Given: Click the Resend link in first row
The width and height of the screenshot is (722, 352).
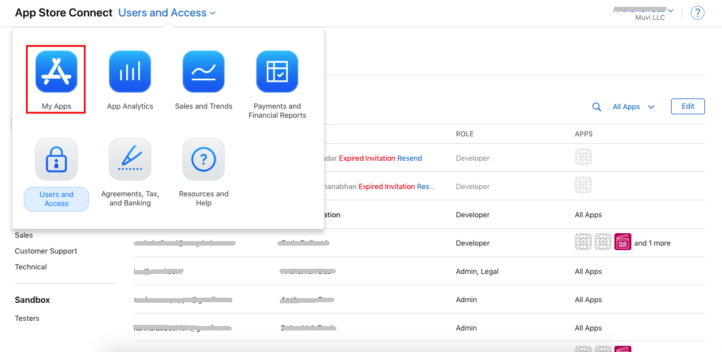Looking at the screenshot, I should click(409, 158).
